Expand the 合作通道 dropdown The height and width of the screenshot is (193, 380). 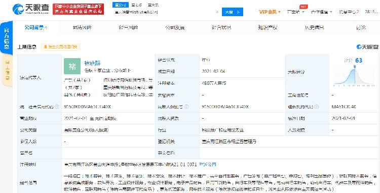(x=321, y=12)
